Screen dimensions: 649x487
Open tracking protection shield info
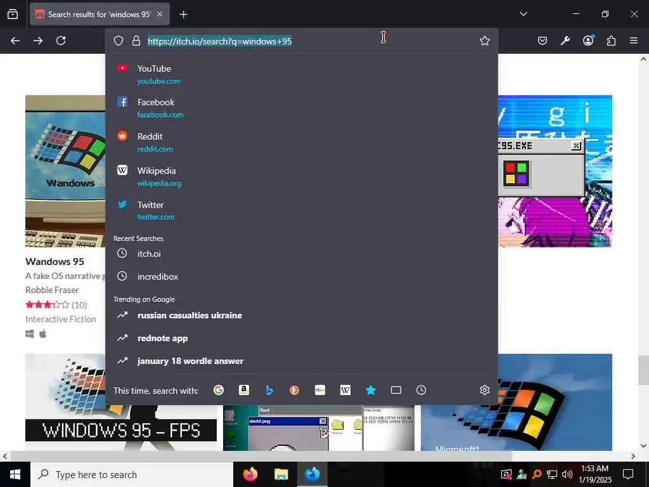119,41
